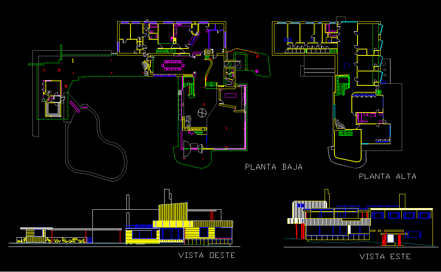
Task: Select the PLANTA ALTA text label
Action: pyautogui.click(x=387, y=176)
